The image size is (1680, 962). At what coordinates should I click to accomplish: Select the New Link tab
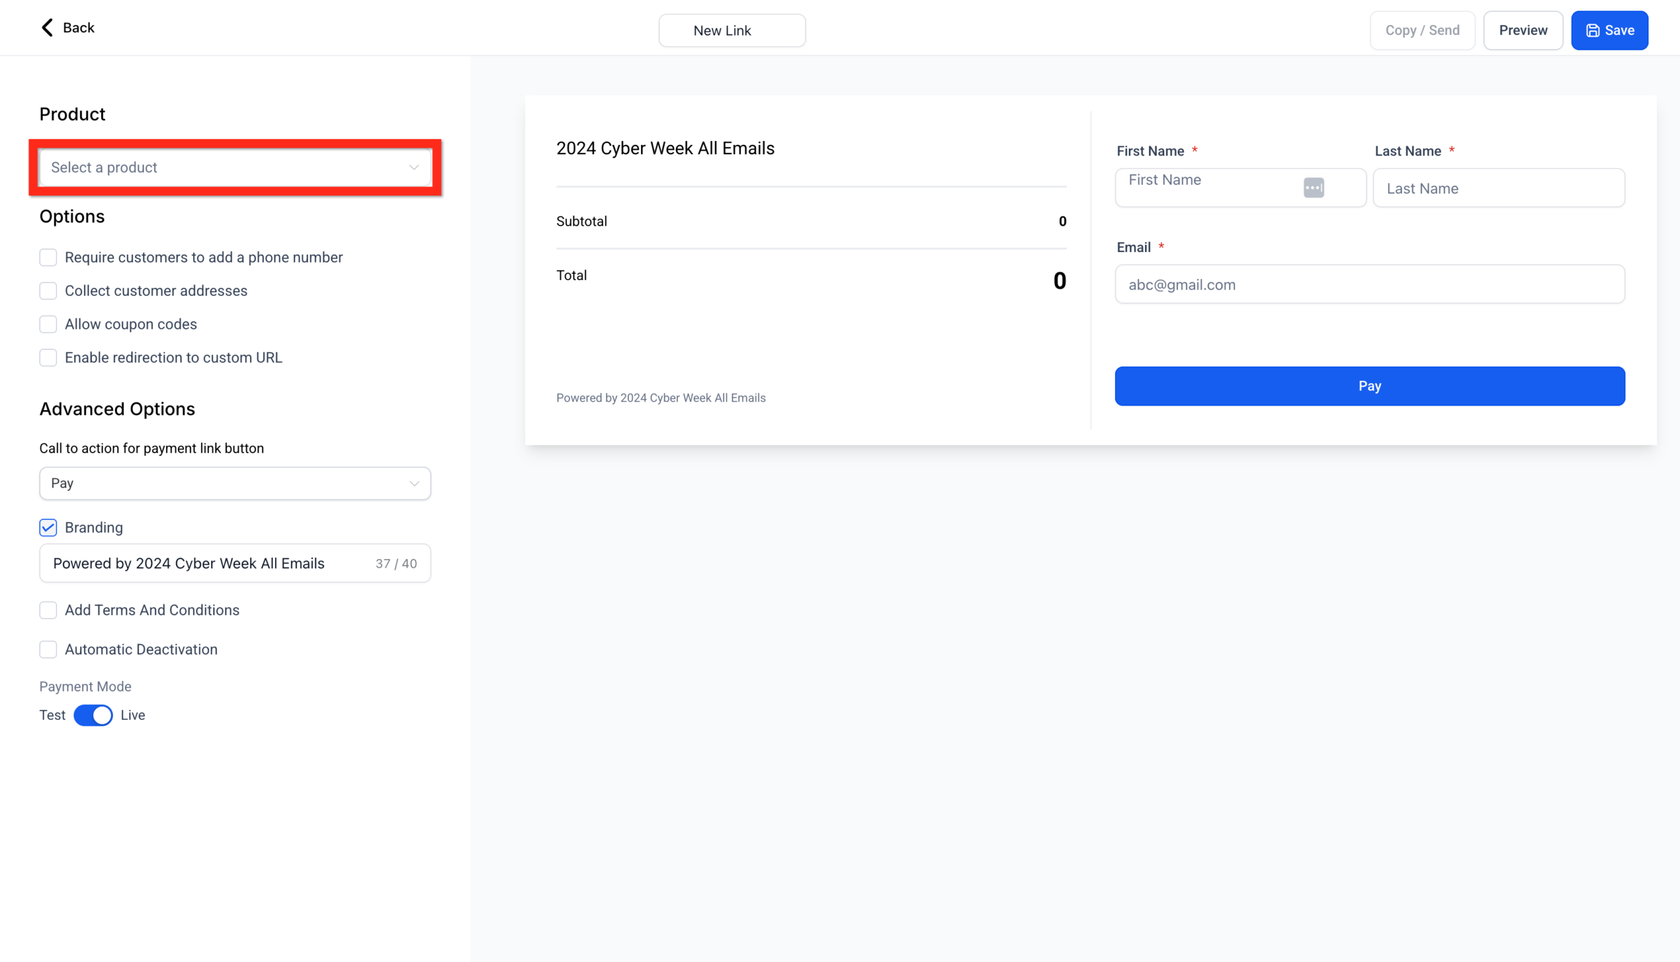pyautogui.click(x=731, y=30)
